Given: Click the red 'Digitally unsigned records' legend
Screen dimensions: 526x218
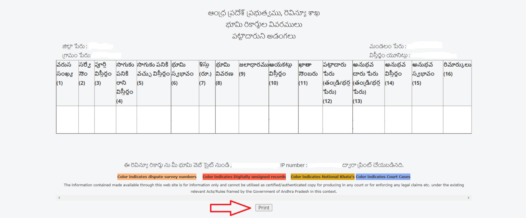Looking at the screenshot, I should 243,177.
